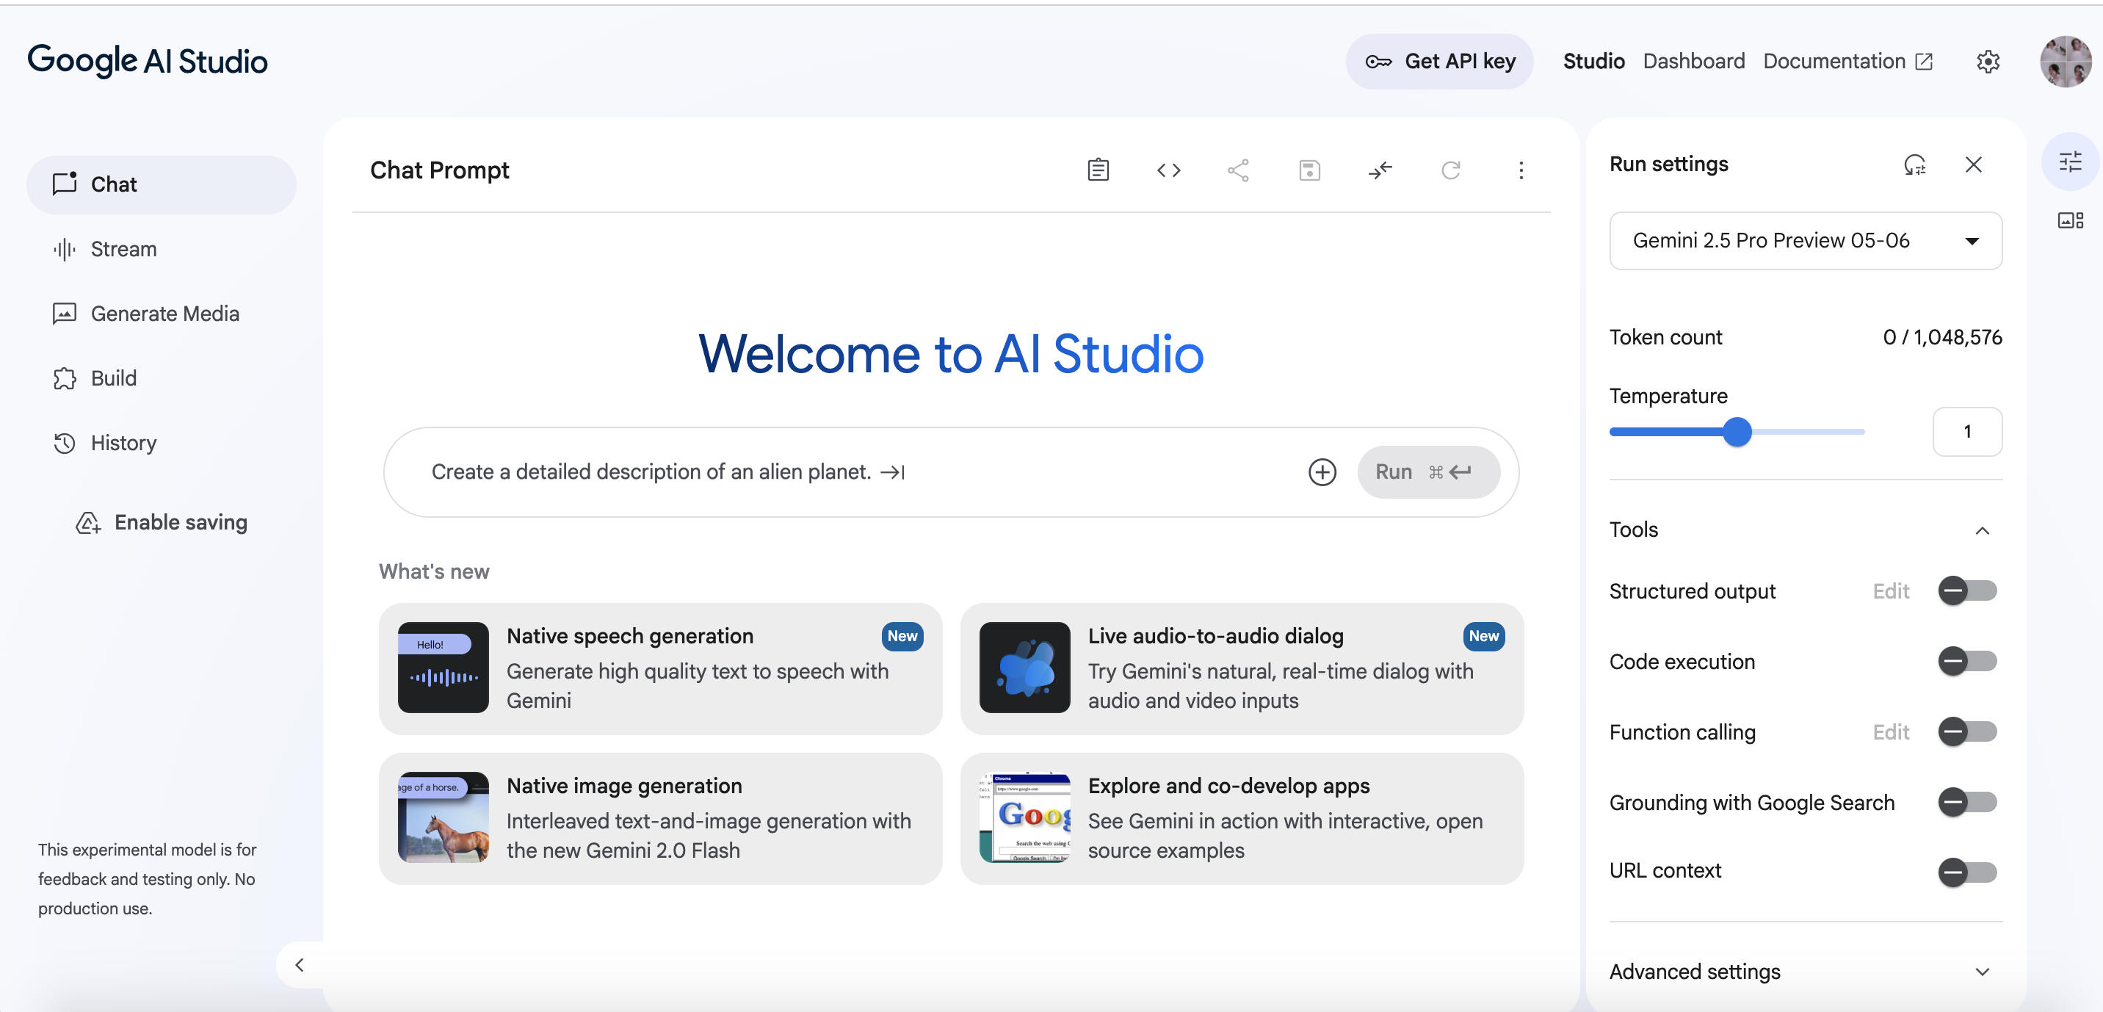The image size is (2103, 1012).
Task: Click the Live audio-to-audio dialog thumbnail
Action: pyautogui.click(x=1024, y=668)
